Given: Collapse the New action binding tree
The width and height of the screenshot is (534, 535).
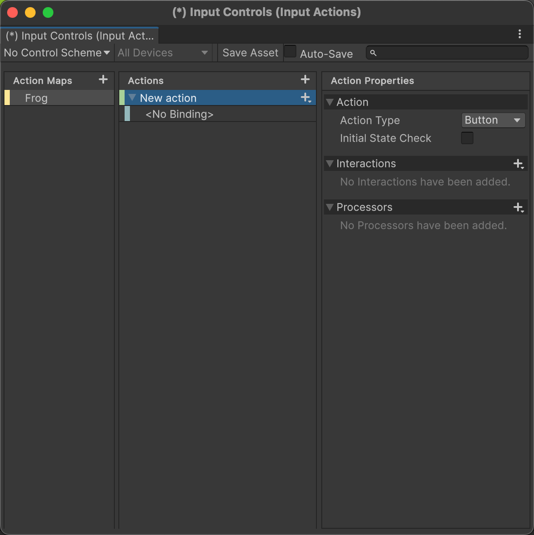Looking at the screenshot, I should coord(132,97).
